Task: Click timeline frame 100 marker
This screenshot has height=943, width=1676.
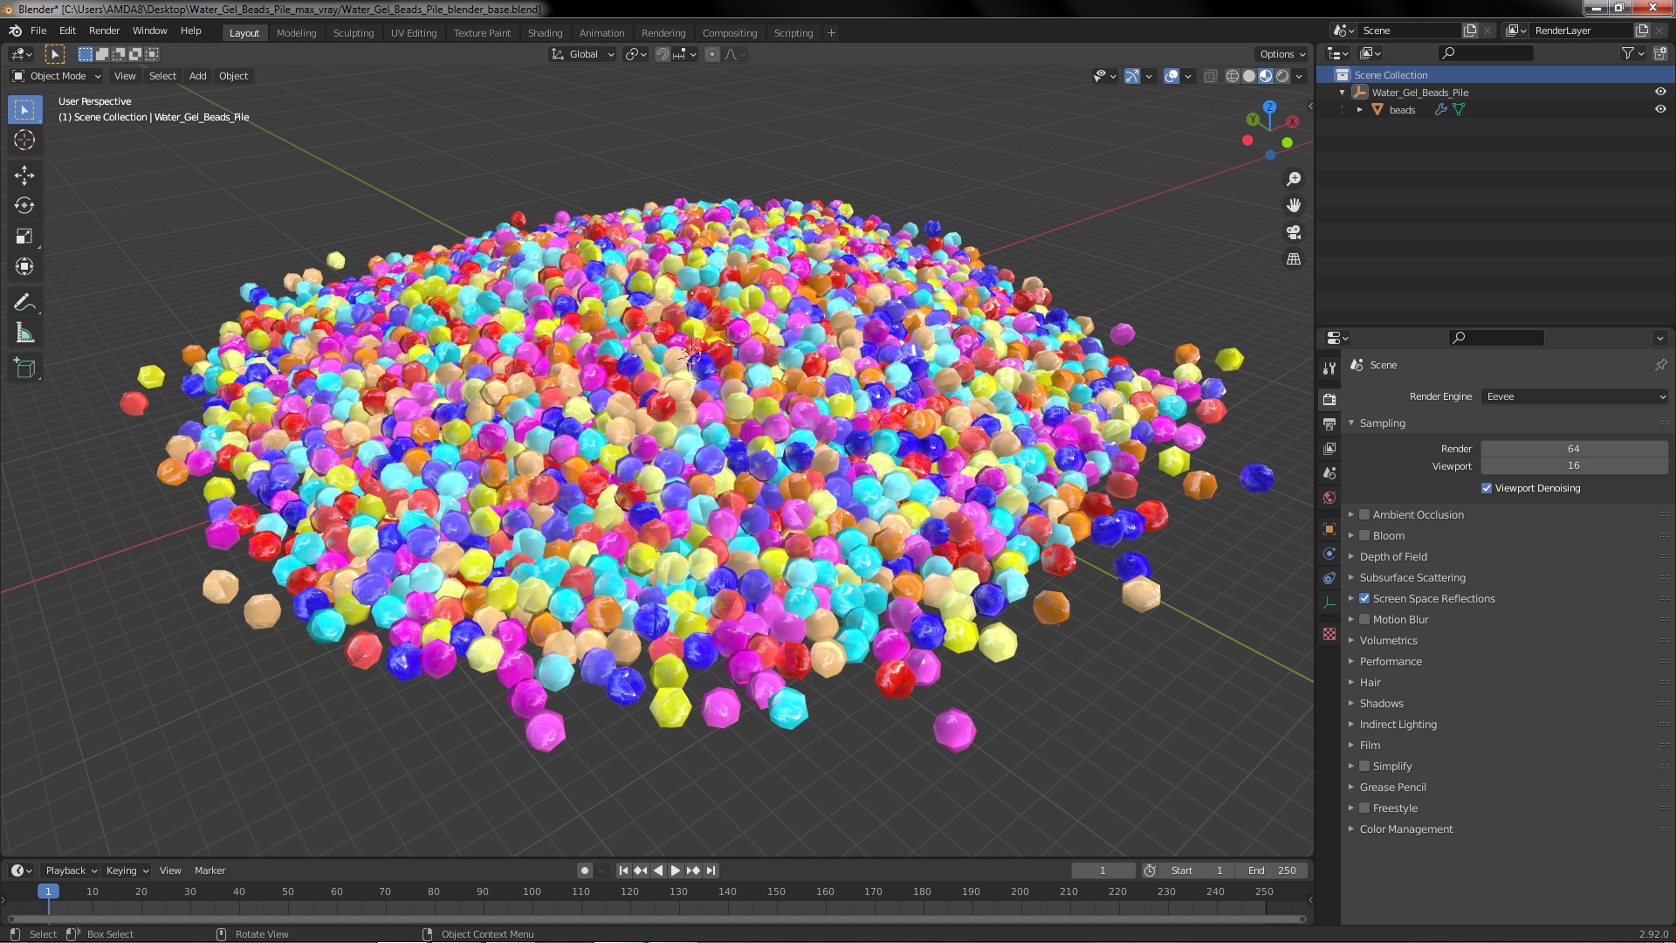Action: coord(532,891)
